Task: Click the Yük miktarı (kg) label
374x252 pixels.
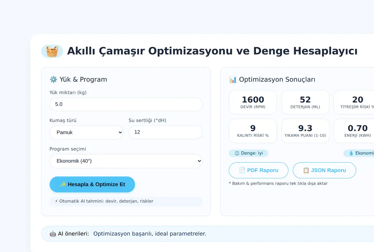Action: [68, 92]
